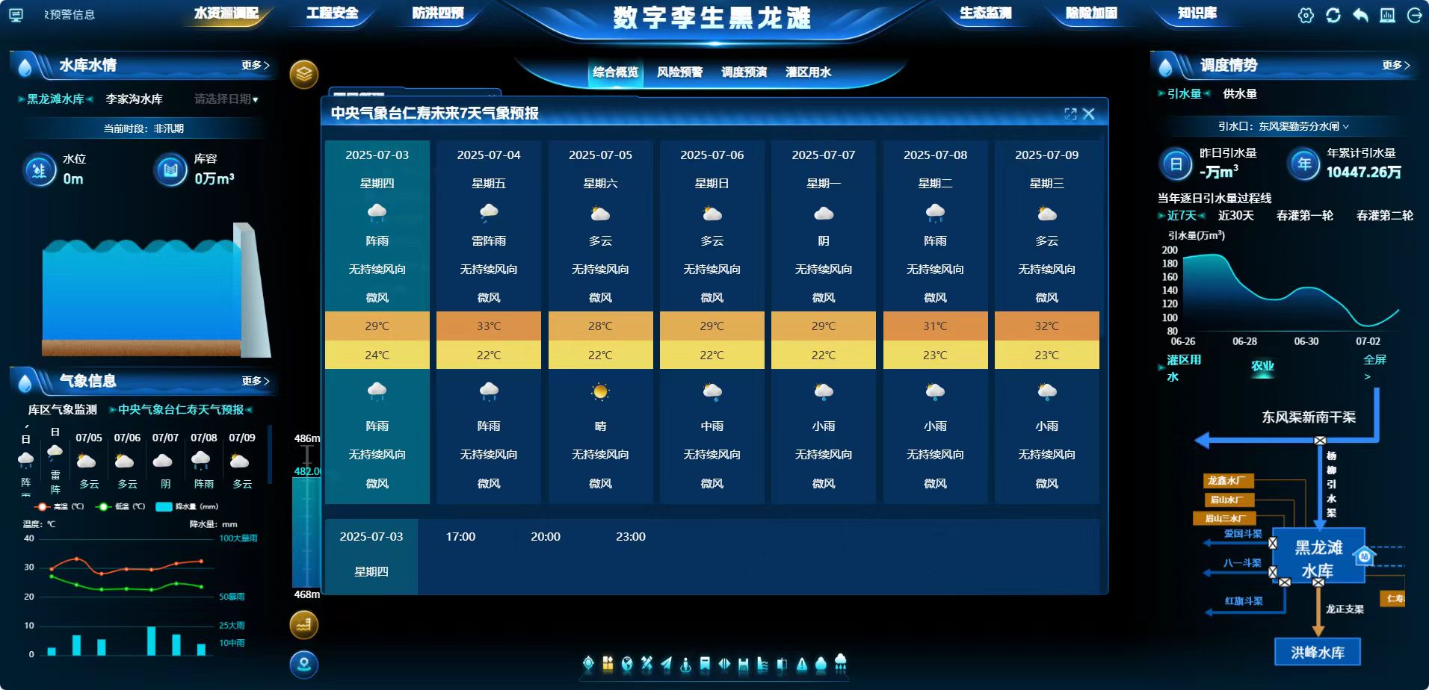Click the 近30天 time range button
The width and height of the screenshot is (1429, 690).
pyautogui.click(x=1235, y=216)
